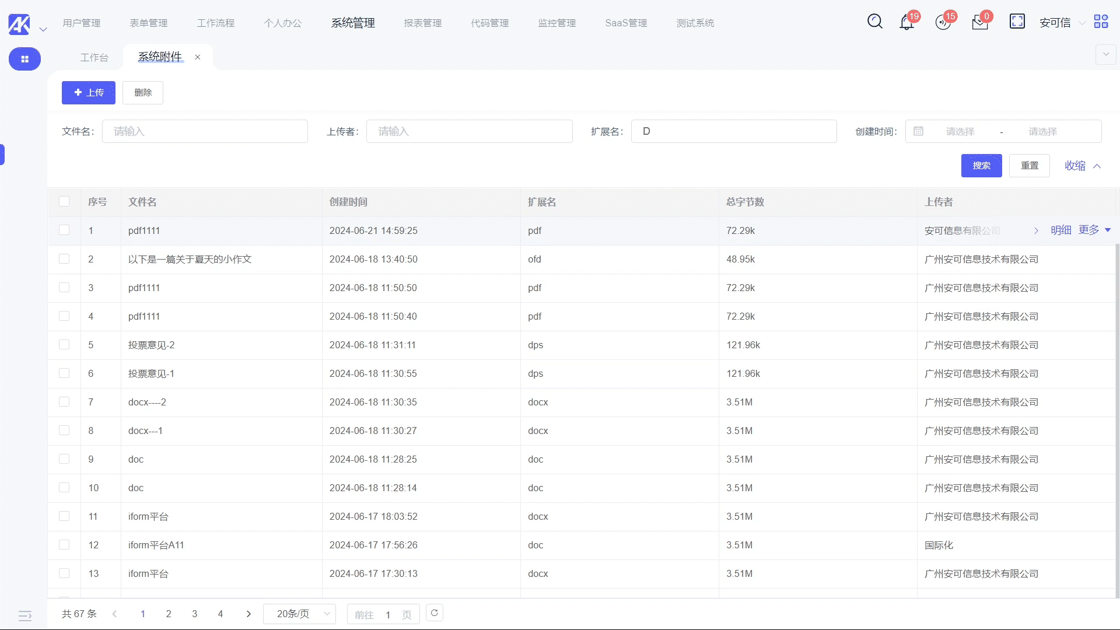Open the 20条/页 page size dropdown
This screenshot has width=1120, height=630.
(299, 614)
